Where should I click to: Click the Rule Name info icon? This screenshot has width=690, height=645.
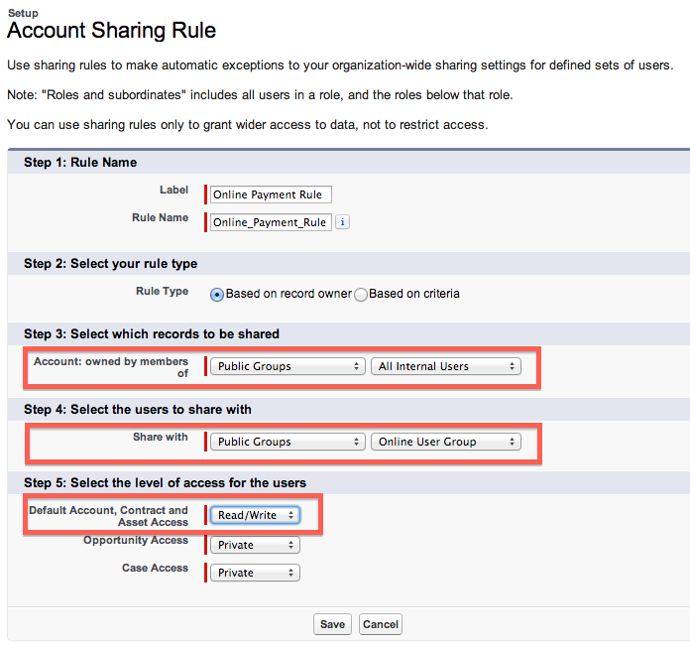[342, 222]
